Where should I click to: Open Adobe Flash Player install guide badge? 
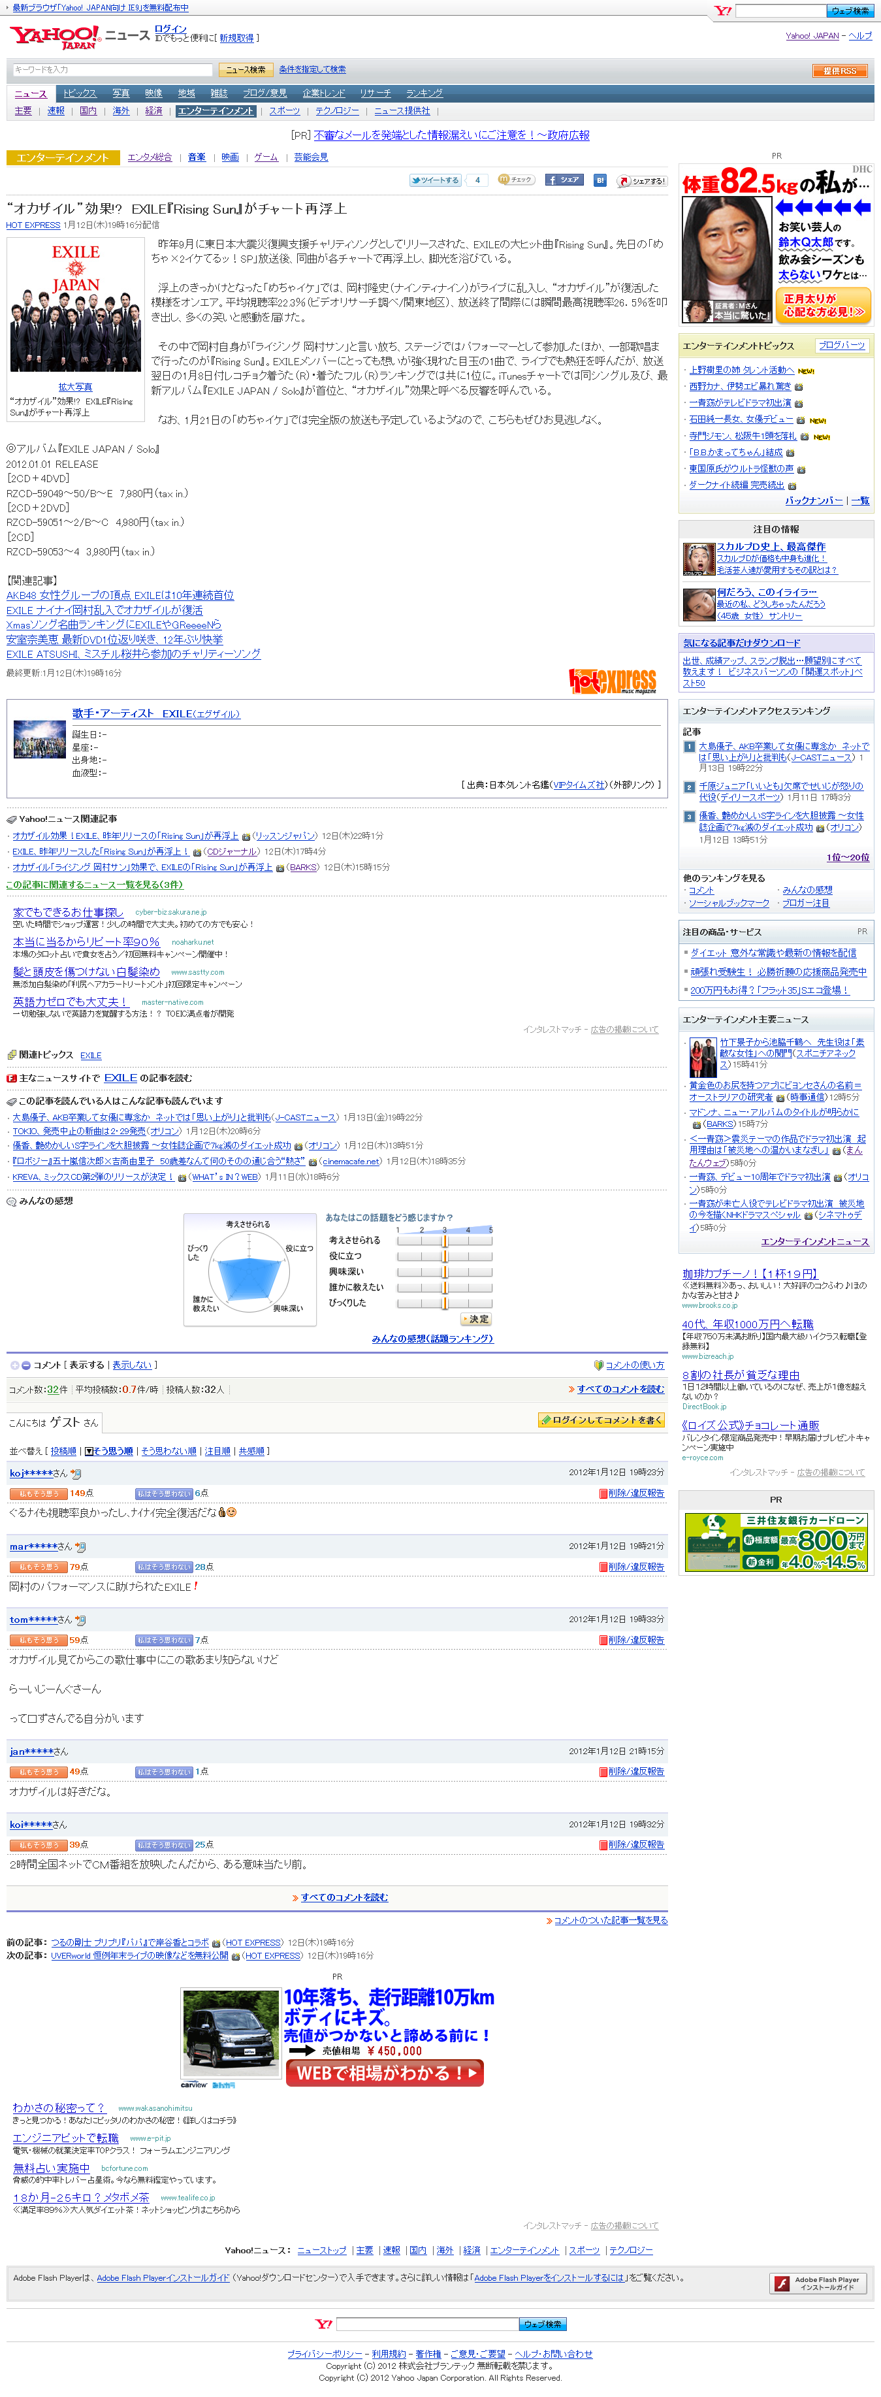[819, 2283]
